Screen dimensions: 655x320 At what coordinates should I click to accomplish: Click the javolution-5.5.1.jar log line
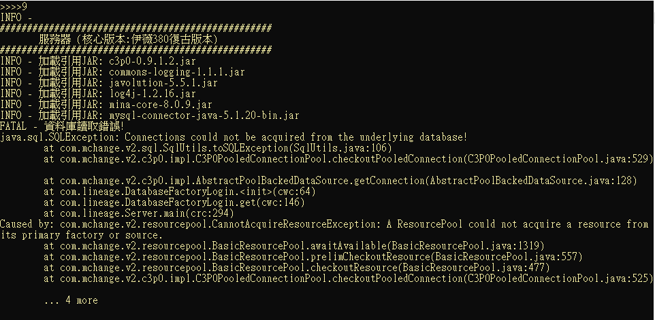[109, 83]
